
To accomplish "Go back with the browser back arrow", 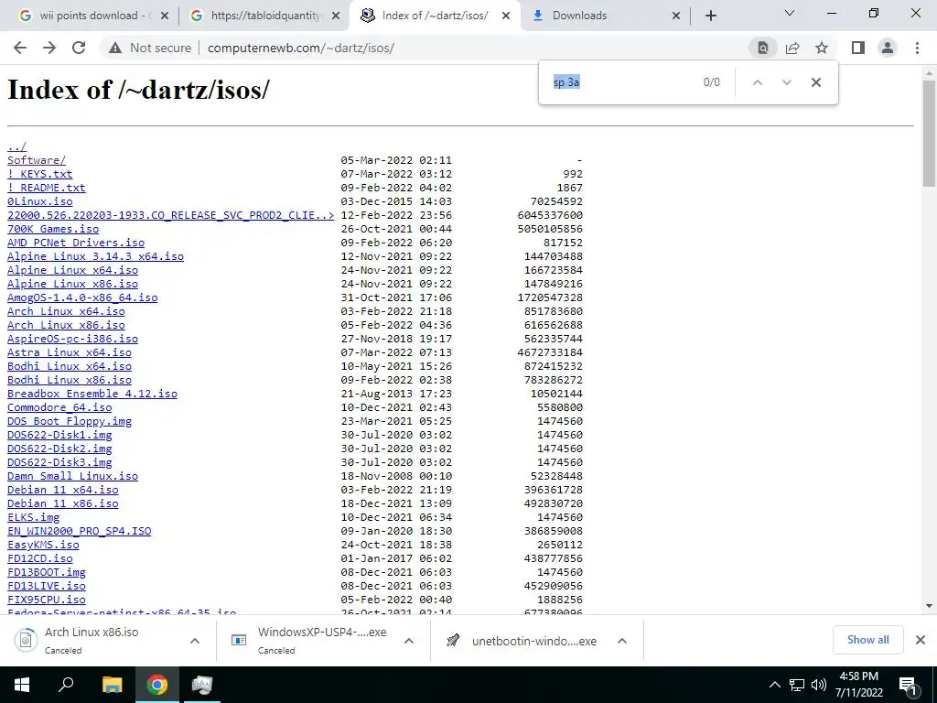I will [20, 48].
